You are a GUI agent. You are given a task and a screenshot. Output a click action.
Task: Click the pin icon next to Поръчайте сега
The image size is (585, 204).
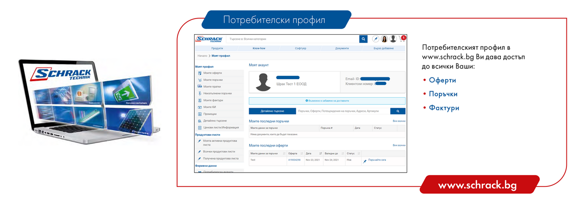point(365,161)
